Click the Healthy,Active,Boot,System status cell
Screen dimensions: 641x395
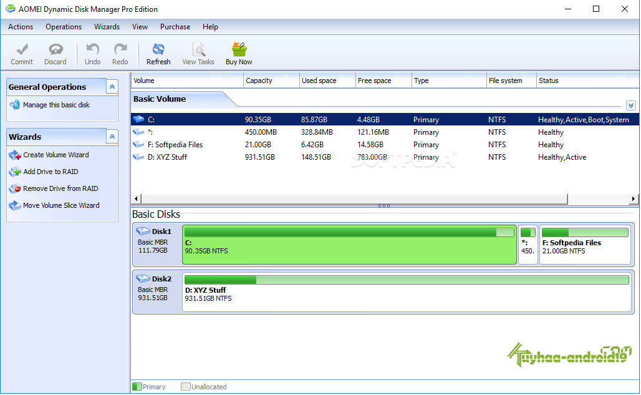[x=584, y=120]
